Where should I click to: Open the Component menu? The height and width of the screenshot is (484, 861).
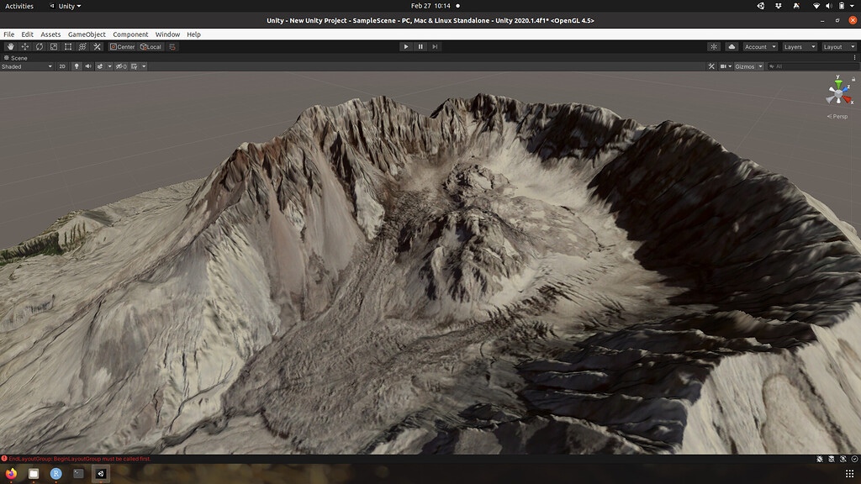[130, 34]
